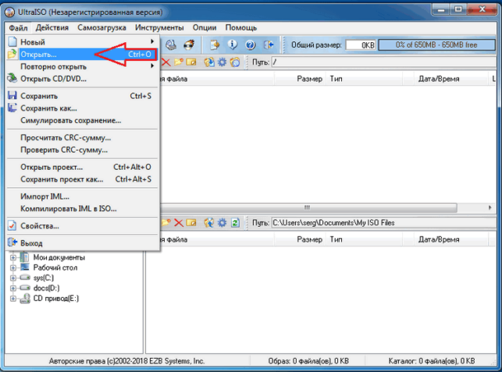Click Просчитать CRC-сумму... menu entry
The width and height of the screenshot is (502, 372).
pos(82,138)
